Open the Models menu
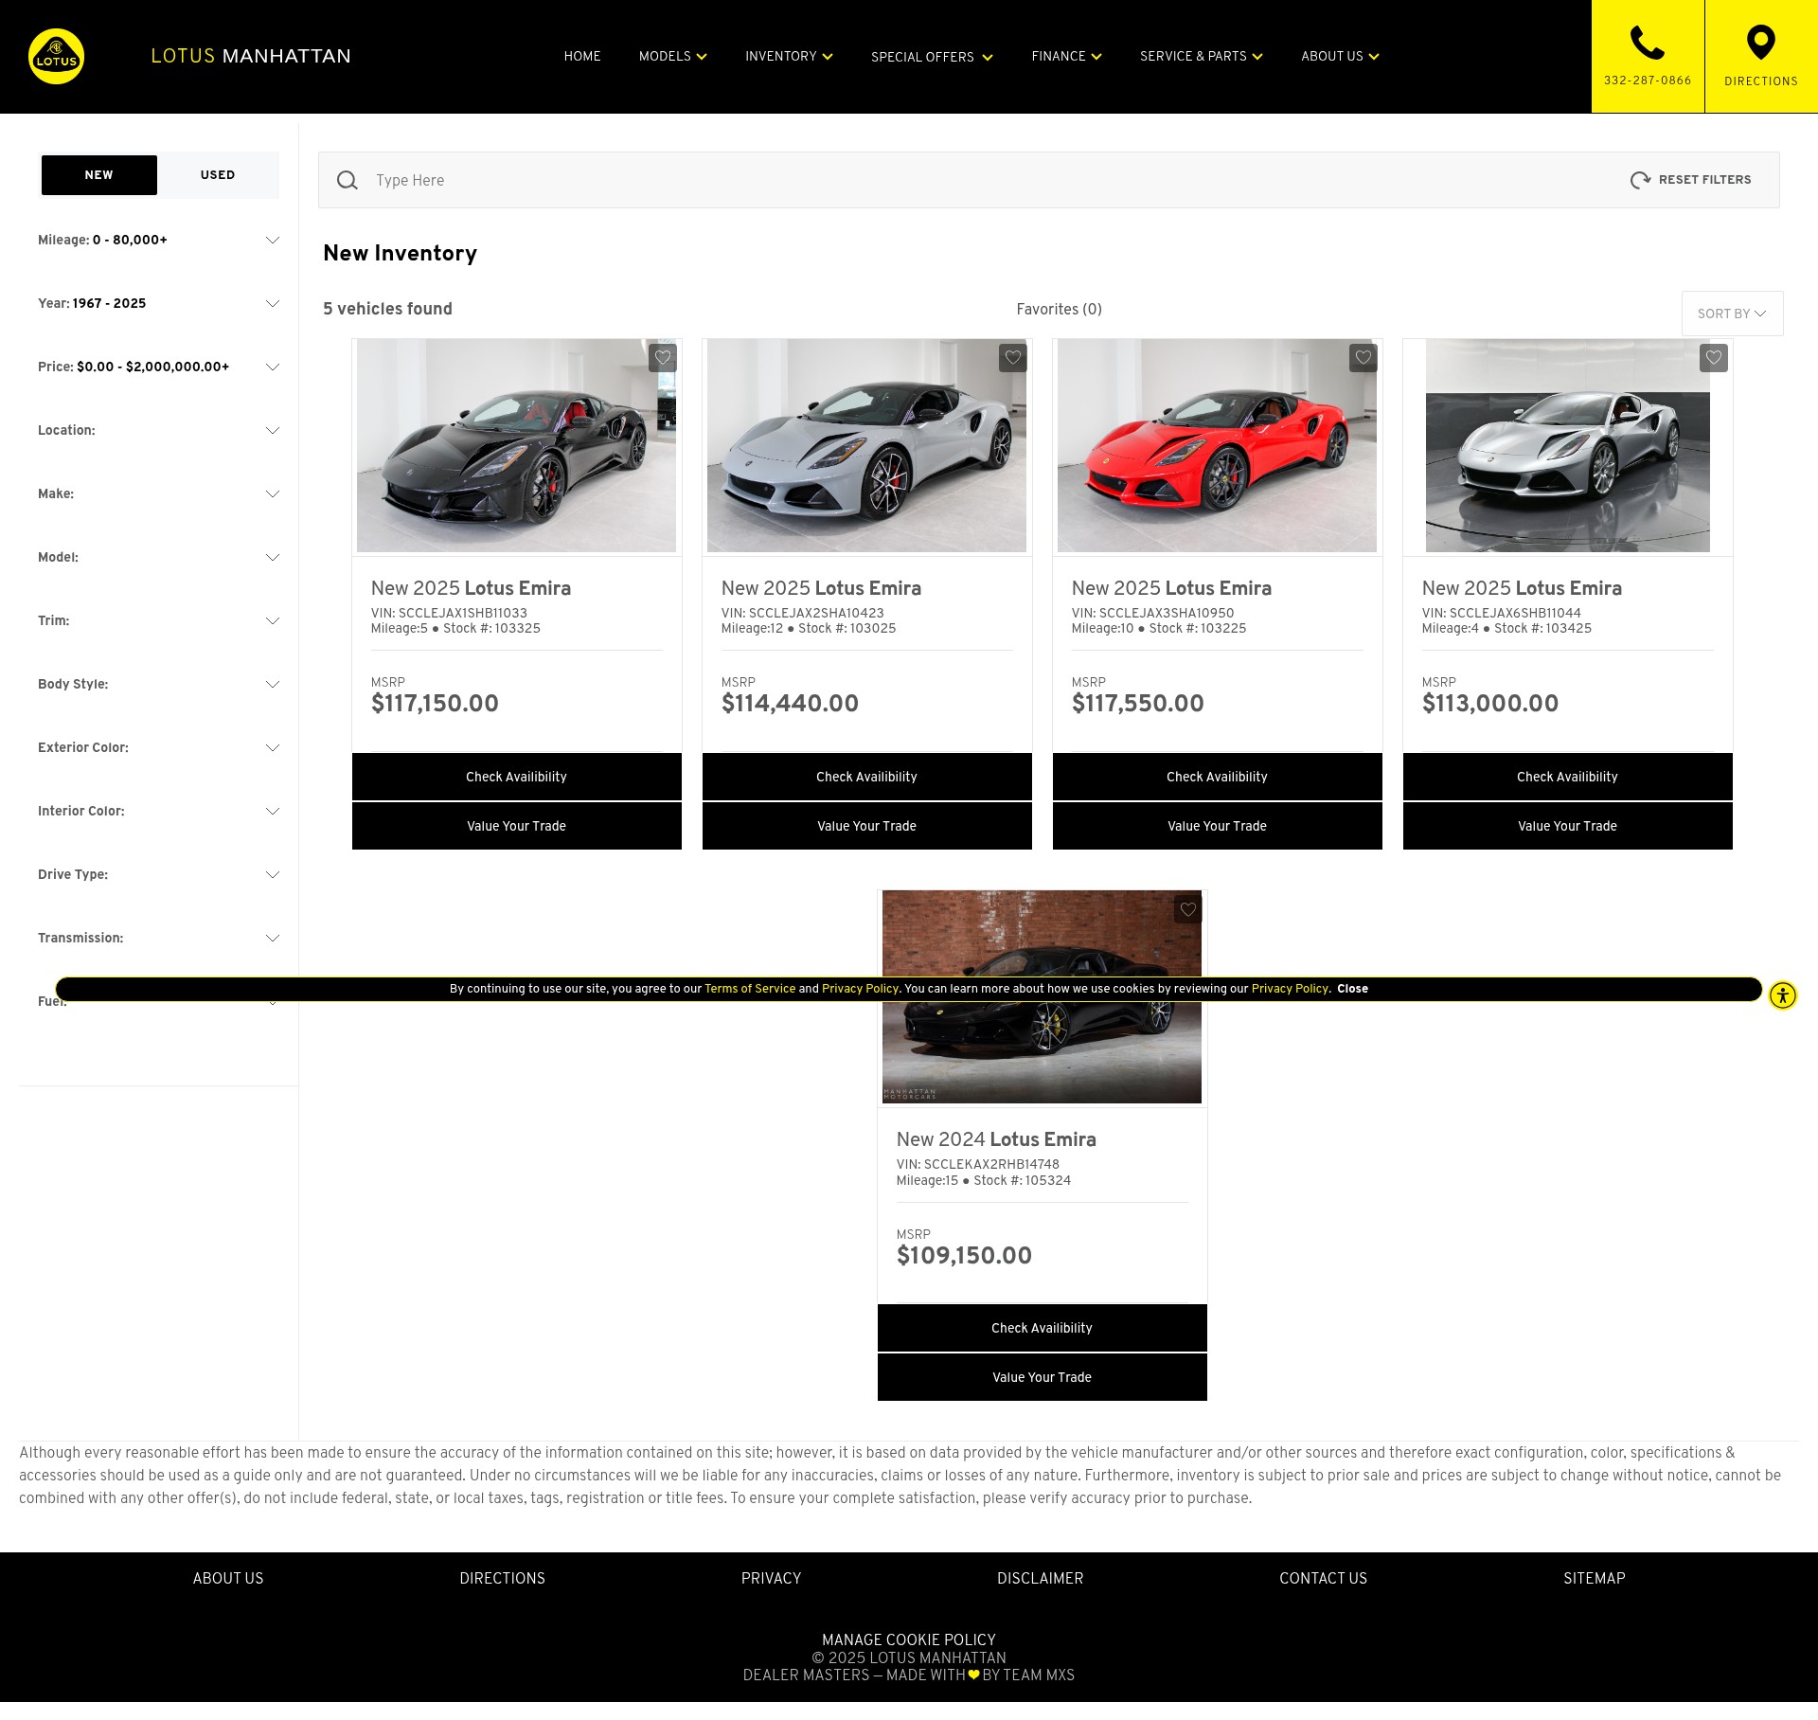The image size is (1818, 1720). (x=672, y=57)
